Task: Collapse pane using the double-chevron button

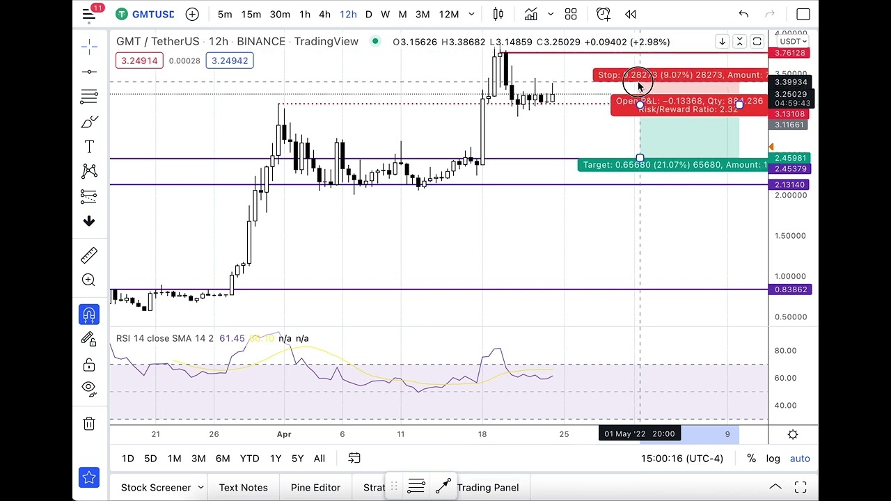Action: coord(739,42)
